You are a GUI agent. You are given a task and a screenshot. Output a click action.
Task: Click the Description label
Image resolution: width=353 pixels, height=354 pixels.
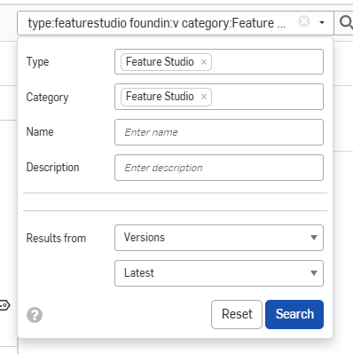[x=52, y=168]
